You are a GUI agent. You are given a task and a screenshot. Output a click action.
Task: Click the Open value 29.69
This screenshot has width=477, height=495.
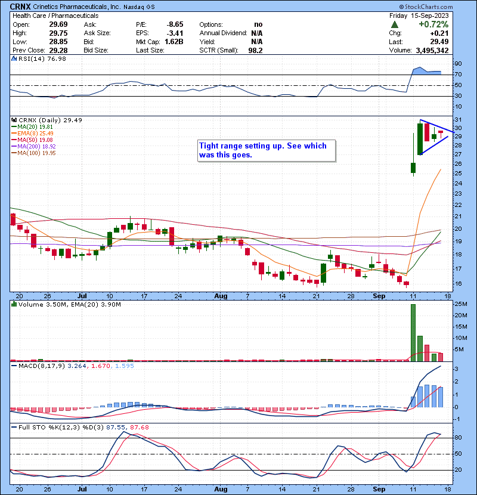click(58, 24)
